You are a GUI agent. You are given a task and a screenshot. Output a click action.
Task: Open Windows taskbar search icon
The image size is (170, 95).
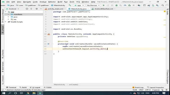click(x=10, y=93)
